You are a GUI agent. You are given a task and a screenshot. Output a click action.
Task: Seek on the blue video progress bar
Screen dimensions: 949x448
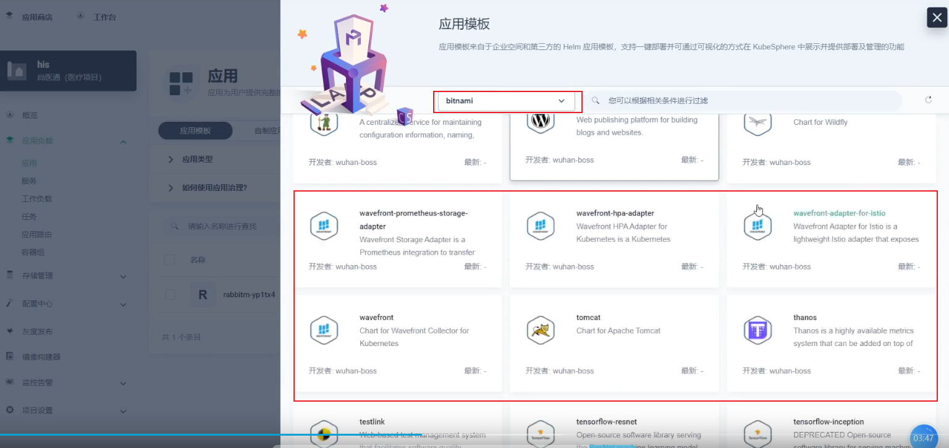pyautogui.click(x=211, y=435)
